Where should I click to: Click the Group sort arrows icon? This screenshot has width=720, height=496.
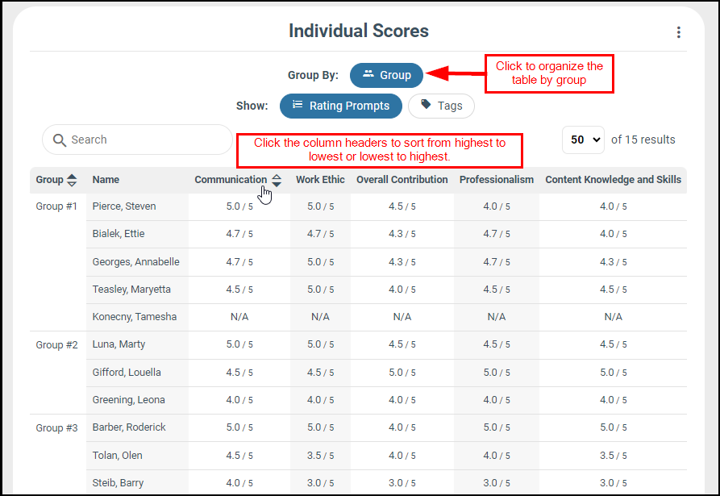point(72,180)
